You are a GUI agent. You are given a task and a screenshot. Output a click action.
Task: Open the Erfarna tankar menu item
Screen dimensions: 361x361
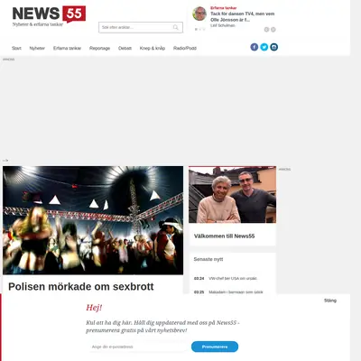click(67, 48)
